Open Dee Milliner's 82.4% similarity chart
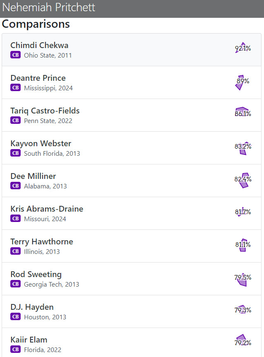The height and width of the screenshot is (357, 264). (x=243, y=179)
